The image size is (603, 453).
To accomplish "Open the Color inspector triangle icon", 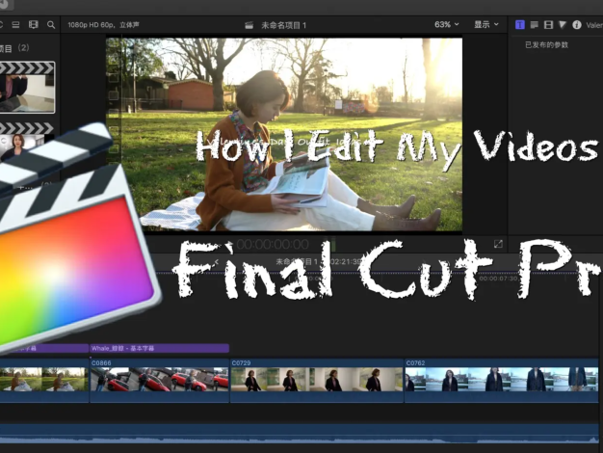I will [x=563, y=25].
